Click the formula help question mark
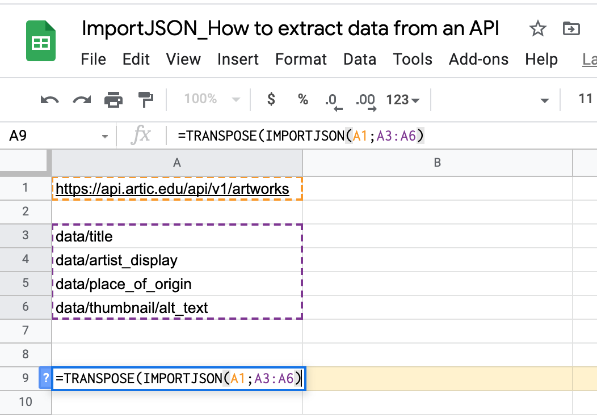This screenshot has width=597, height=415. tap(45, 378)
